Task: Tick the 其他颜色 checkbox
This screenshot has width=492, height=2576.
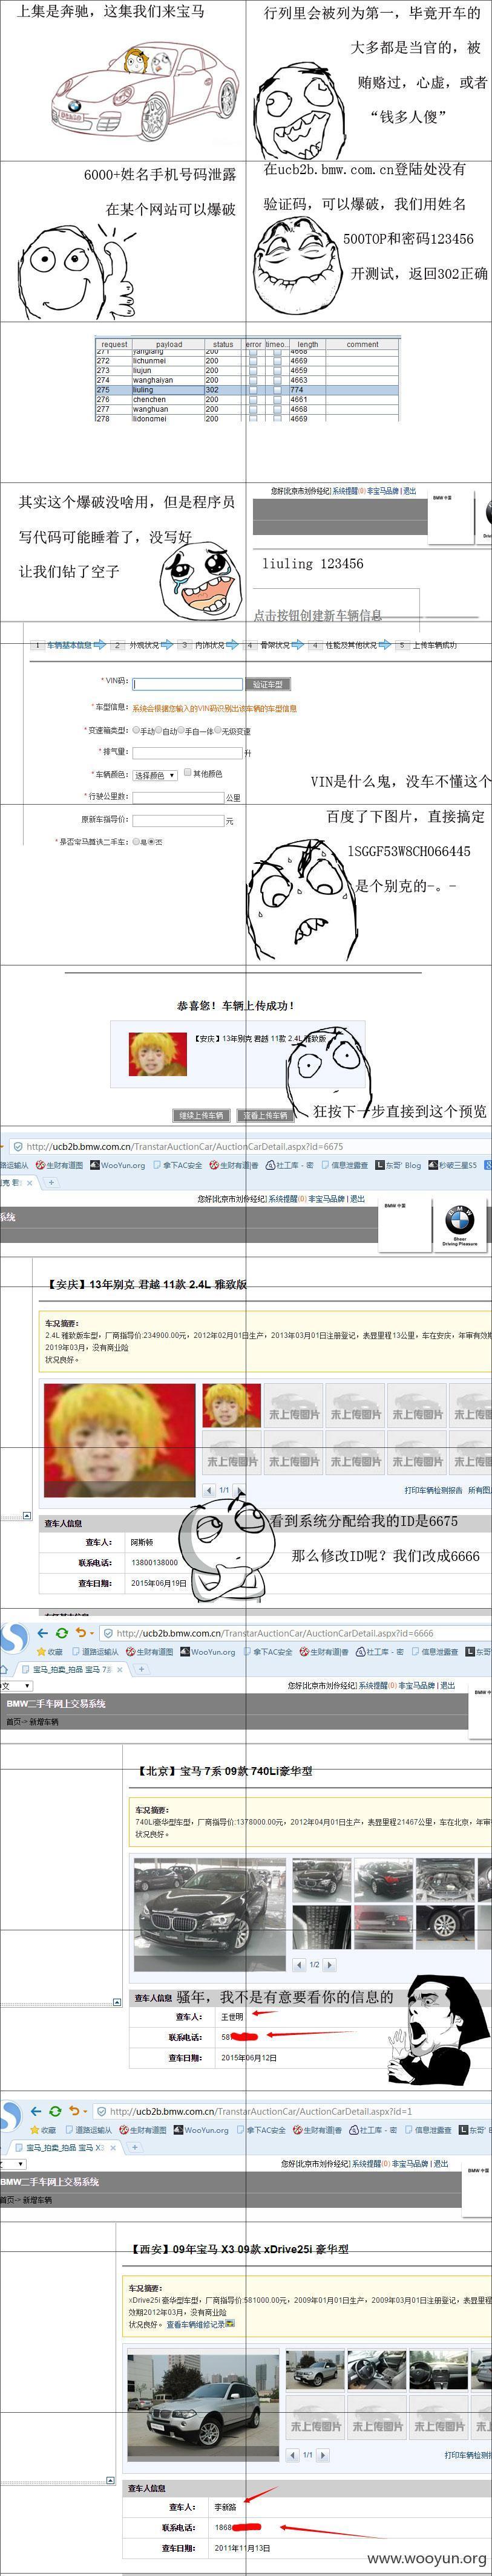Action: click(x=187, y=773)
